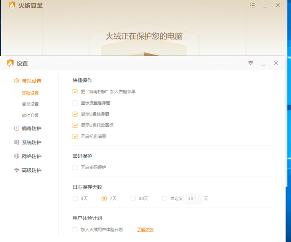The image size is (291, 242).
Task: Click the 高级防护 diamond icon
Action: coord(16,170)
